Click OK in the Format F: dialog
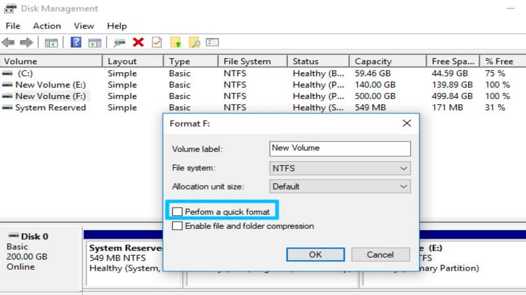Image resolution: width=526 pixels, height=295 pixels. click(x=316, y=254)
